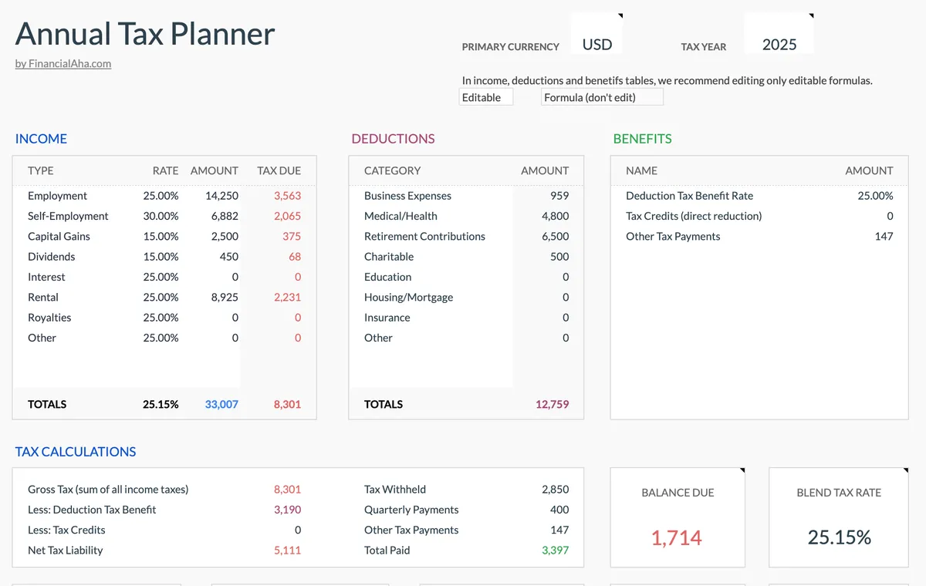
Task: Select the DEDUCTIONS section heading
Action: coord(394,139)
